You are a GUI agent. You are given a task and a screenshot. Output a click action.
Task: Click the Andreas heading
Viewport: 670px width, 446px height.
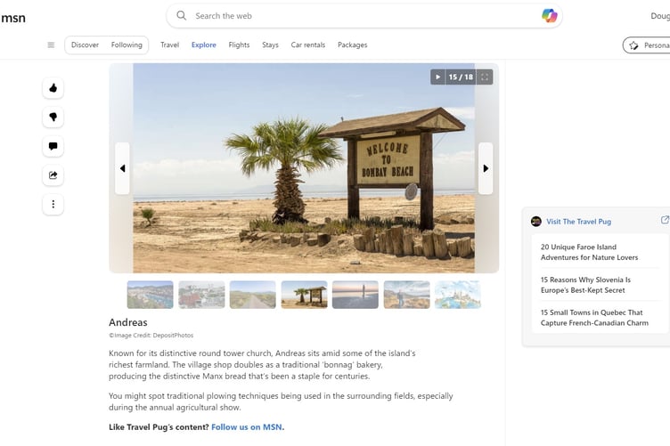click(x=127, y=322)
